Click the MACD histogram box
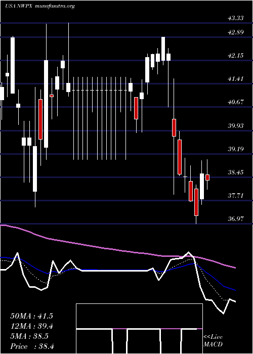The image size is (253, 354). tap(139, 329)
